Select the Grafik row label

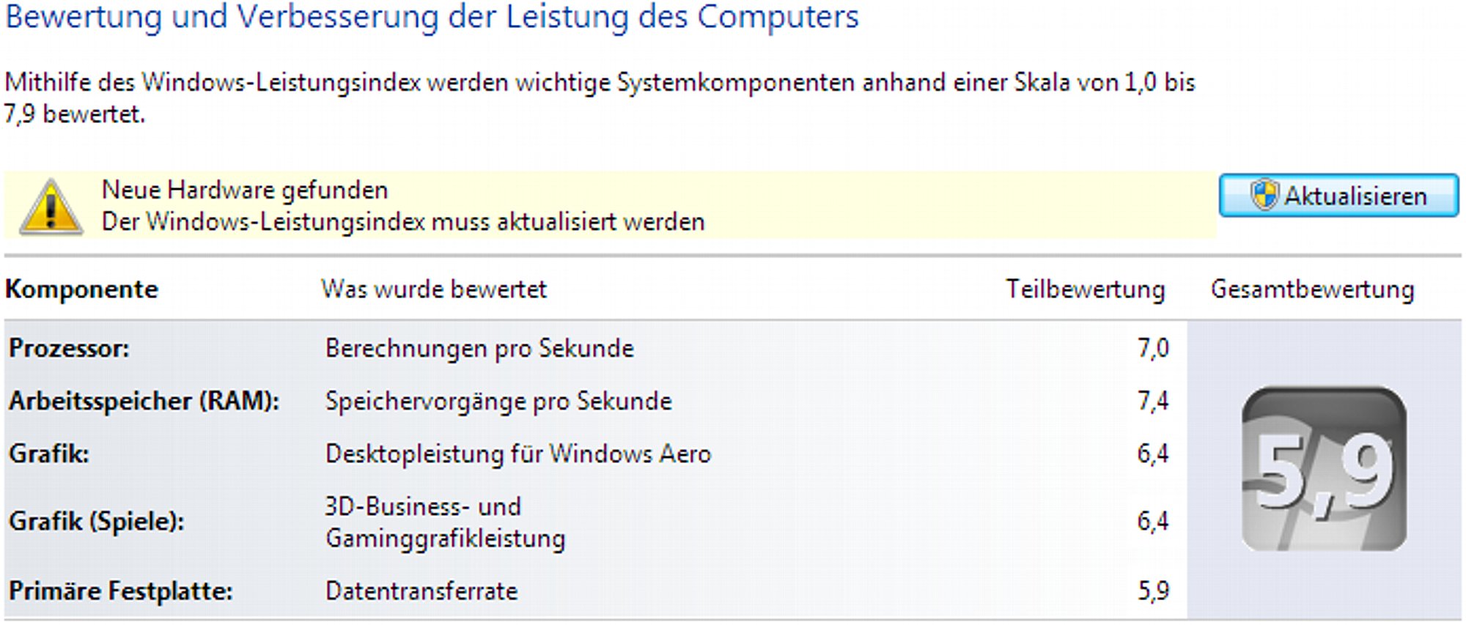coord(48,454)
